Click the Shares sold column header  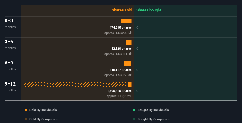coord(122,10)
